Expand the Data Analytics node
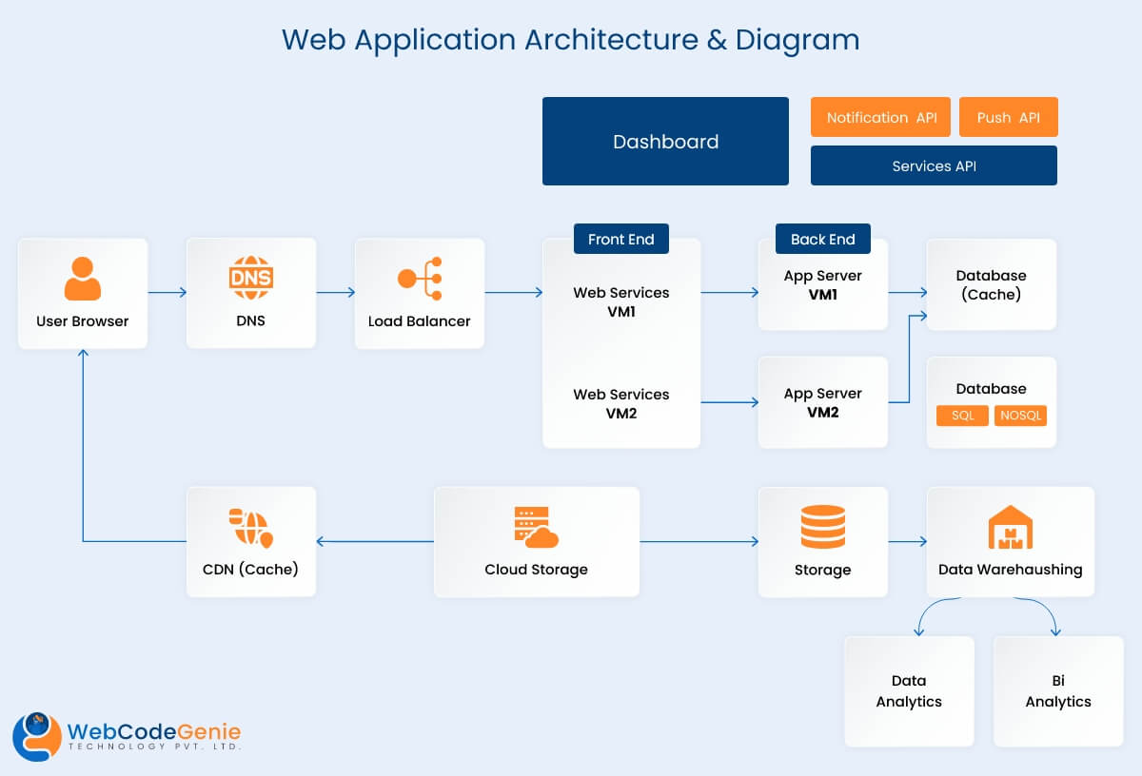The width and height of the screenshot is (1142, 776). click(x=909, y=691)
